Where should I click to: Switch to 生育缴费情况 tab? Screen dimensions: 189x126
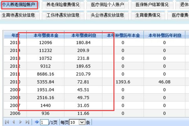pyautogui.click(x=148, y=15)
